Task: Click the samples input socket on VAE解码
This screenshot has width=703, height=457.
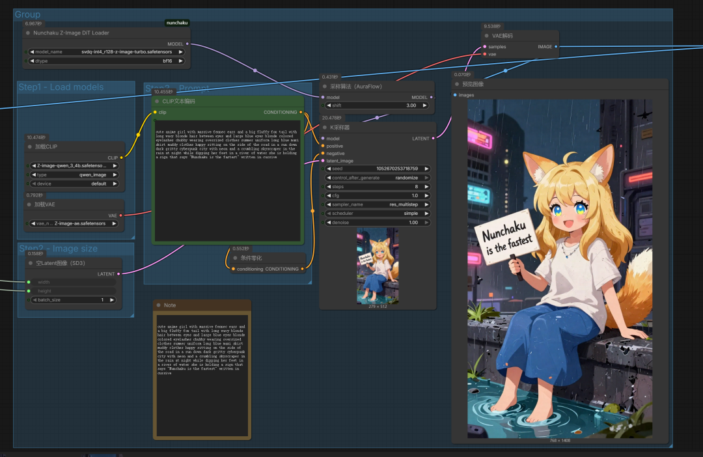Action: pyautogui.click(x=485, y=47)
